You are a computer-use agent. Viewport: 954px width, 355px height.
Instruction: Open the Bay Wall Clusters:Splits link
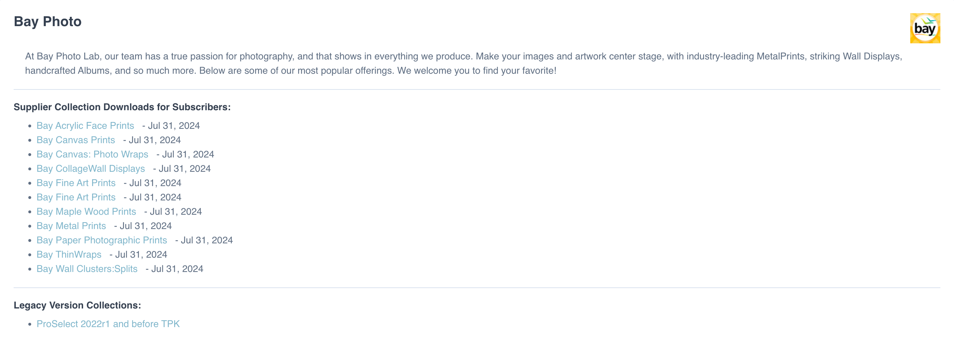tap(87, 269)
